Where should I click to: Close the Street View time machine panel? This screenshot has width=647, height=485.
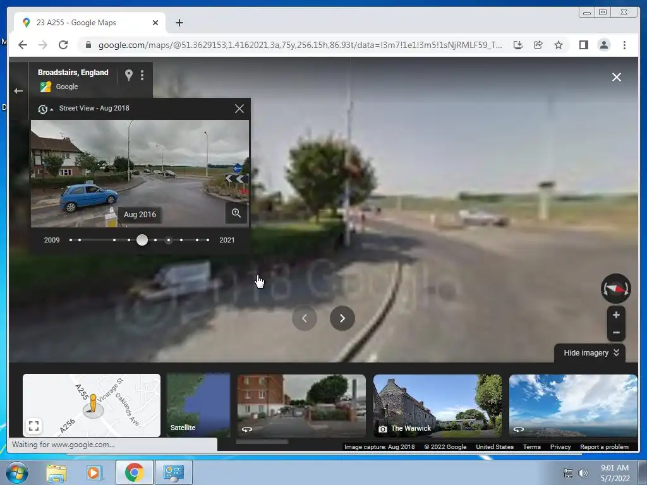239,109
